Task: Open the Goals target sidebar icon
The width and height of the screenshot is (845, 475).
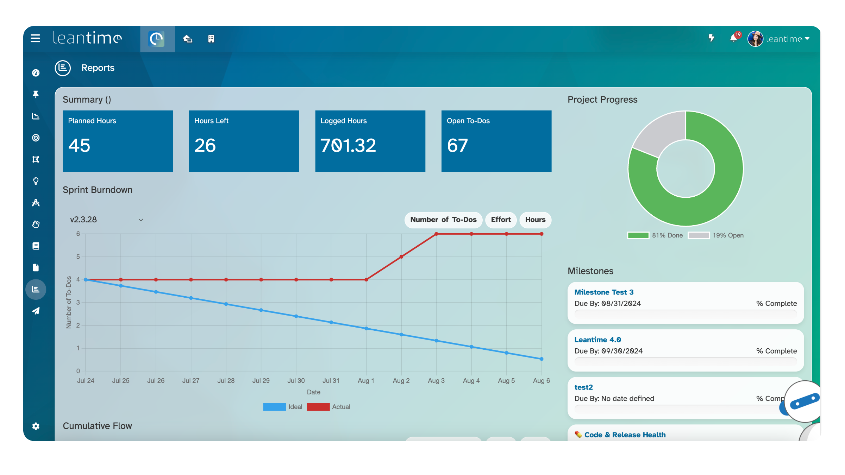Action: (x=36, y=138)
